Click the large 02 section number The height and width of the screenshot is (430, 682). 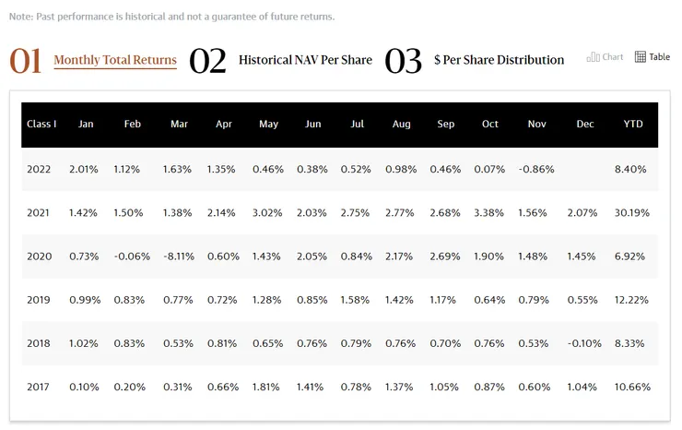coord(207,61)
